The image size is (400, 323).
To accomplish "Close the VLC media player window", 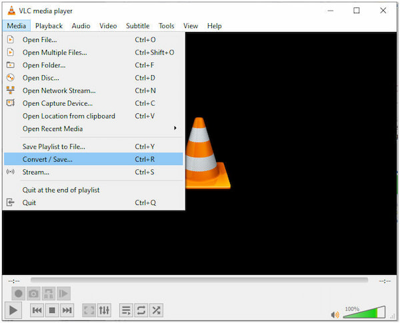I will [383, 11].
